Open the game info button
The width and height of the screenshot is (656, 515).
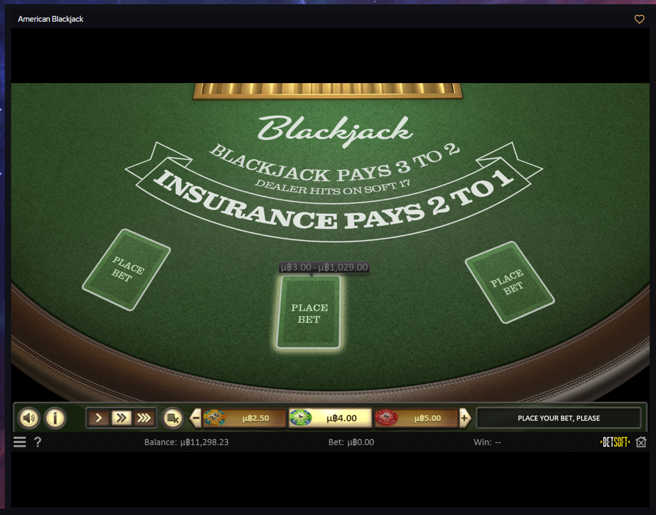point(55,418)
